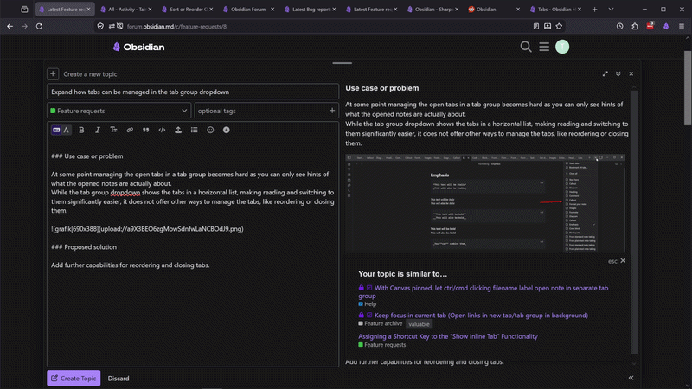This screenshot has height=389, width=692.
Task: Open the screenshot thumbnail in preview
Action: click(x=485, y=203)
